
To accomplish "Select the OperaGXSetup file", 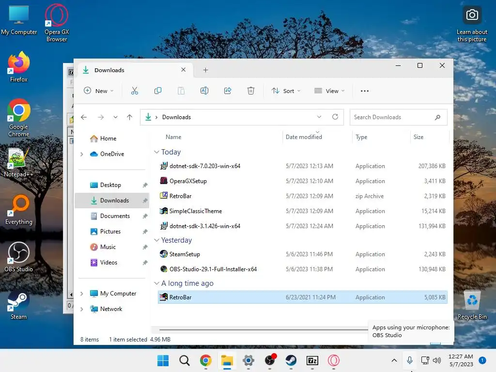I will [x=302, y=181].
